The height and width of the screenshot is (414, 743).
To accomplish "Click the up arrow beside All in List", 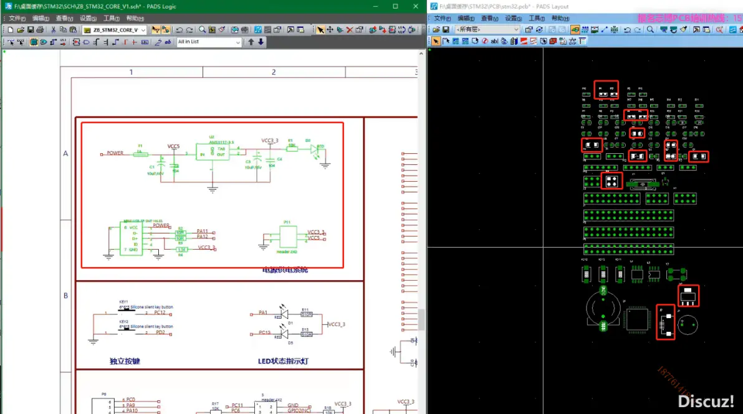I will coord(252,42).
